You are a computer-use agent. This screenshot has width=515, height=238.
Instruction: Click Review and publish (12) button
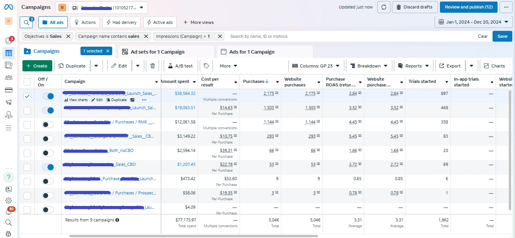coord(468,7)
